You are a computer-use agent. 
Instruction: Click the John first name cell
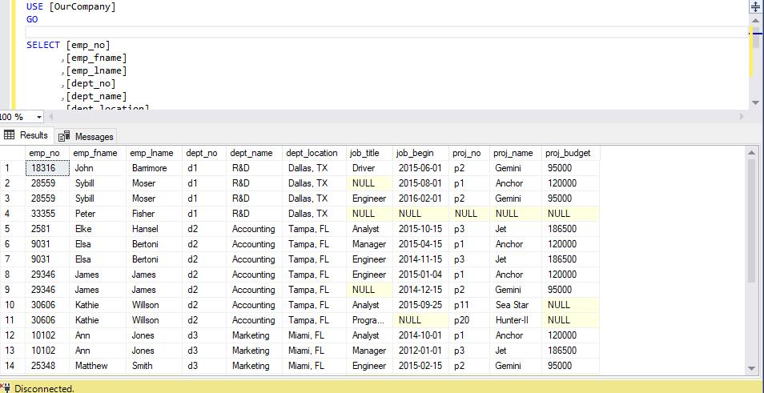click(x=98, y=168)
